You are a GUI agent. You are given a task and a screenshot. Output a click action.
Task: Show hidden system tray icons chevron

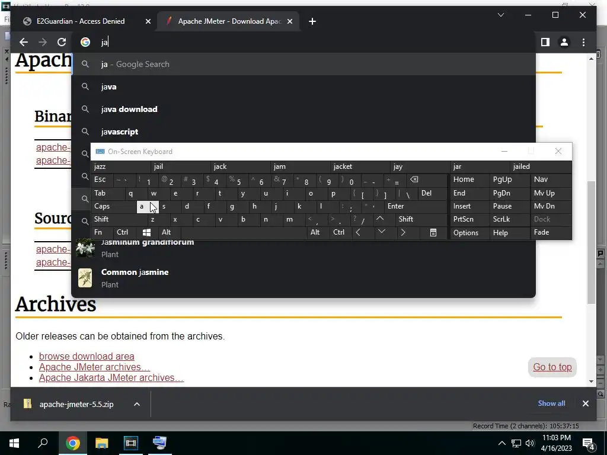(x=501, y=443)
